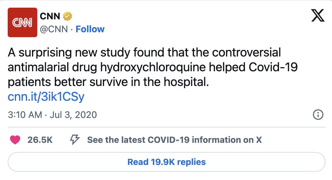Open the cnn.it/3ik1CSy article link

46,97
